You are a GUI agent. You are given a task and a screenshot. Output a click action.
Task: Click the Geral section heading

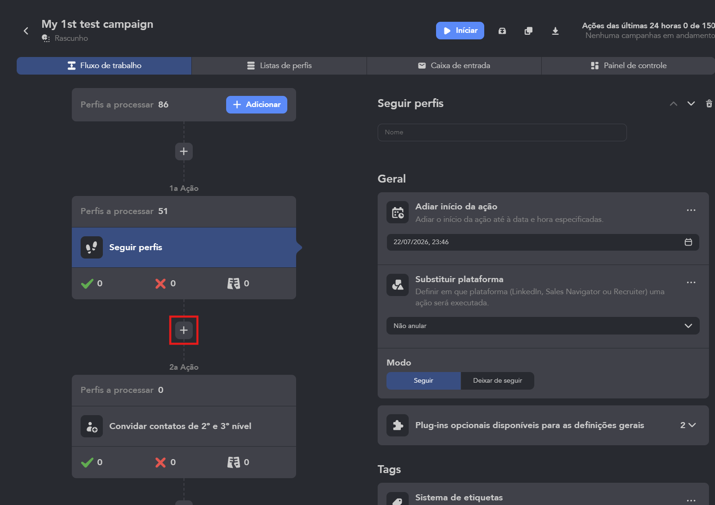(392, 179)
